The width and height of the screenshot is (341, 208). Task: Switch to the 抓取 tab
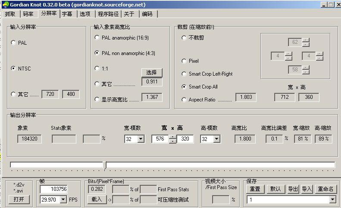click(x=10, y=14)
